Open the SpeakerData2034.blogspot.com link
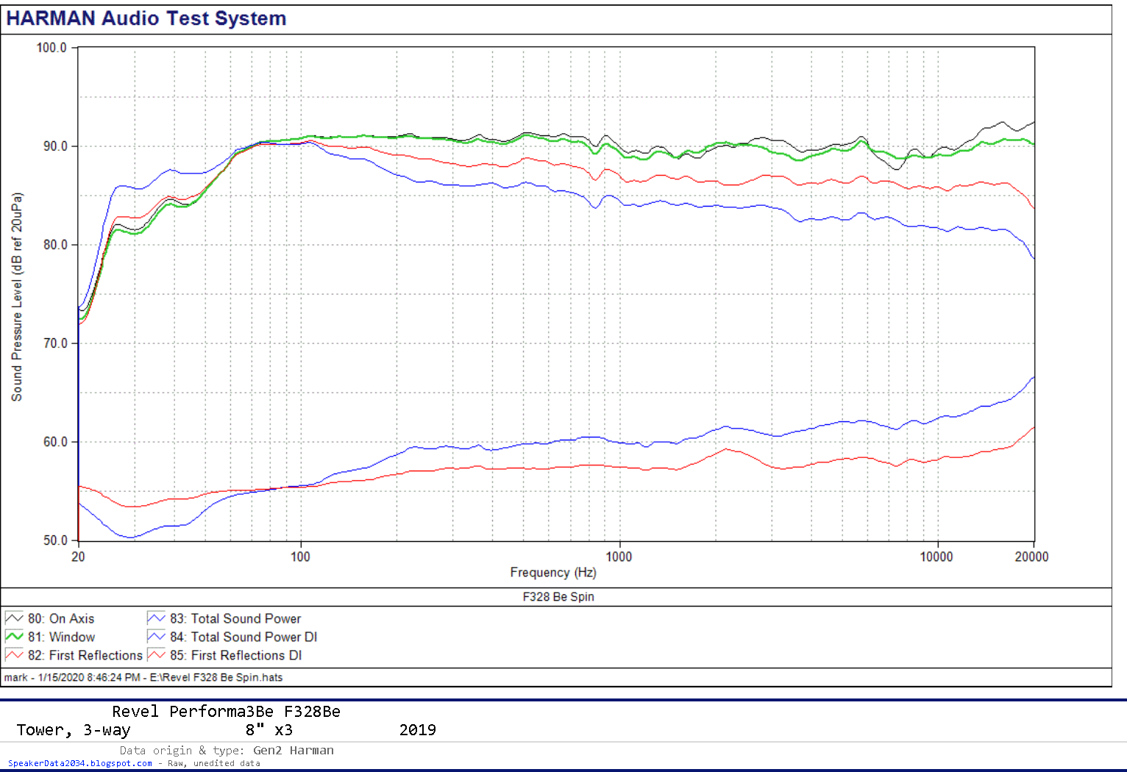This screenshot has width=1127, height=772. point(80,763)
